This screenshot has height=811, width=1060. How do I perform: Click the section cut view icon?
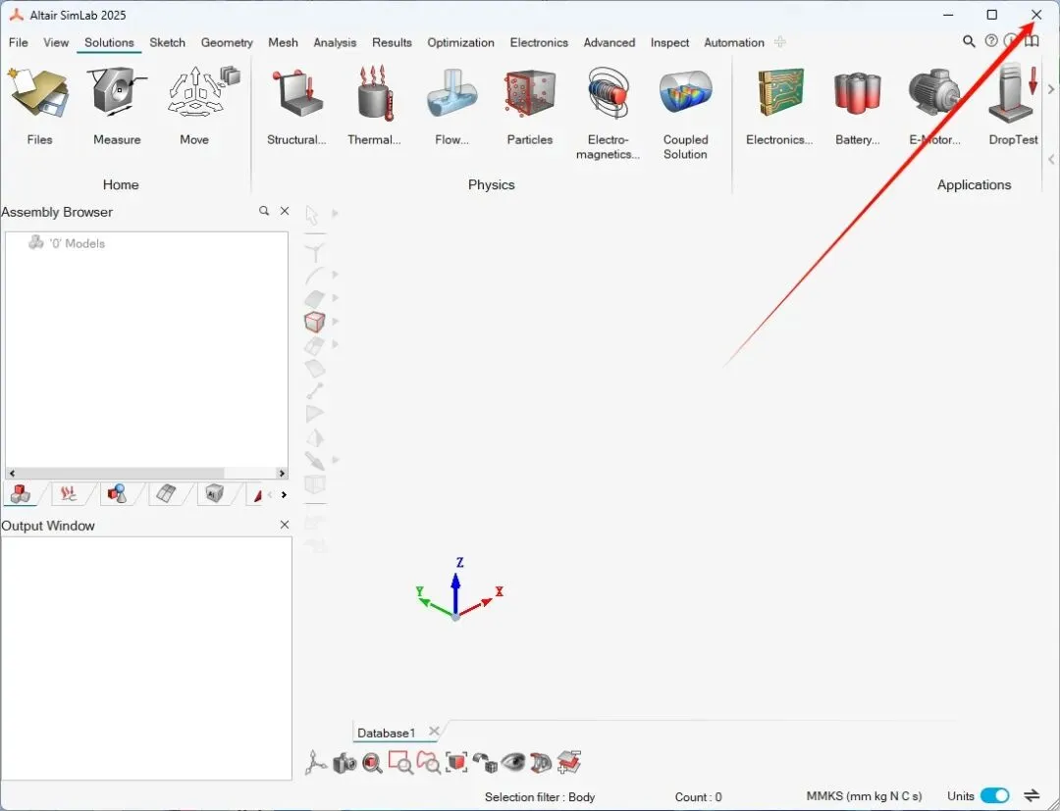click(x=541, y=763)
